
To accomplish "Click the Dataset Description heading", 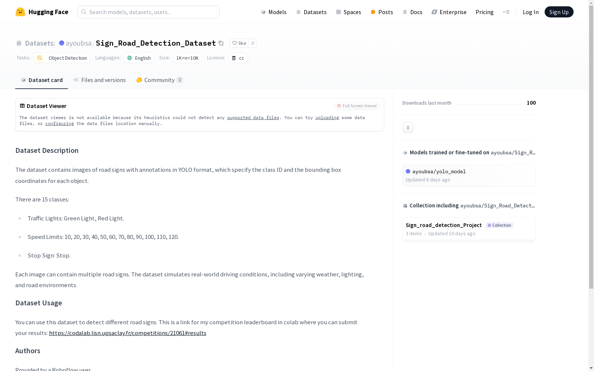I will click(47, 150).
